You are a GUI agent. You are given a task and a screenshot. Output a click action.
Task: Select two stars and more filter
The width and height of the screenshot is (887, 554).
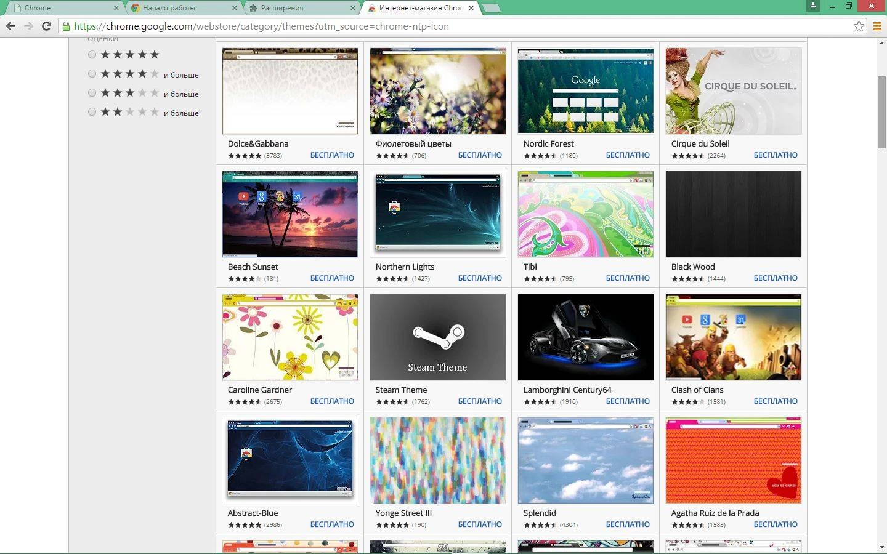[x=92, y=112]
